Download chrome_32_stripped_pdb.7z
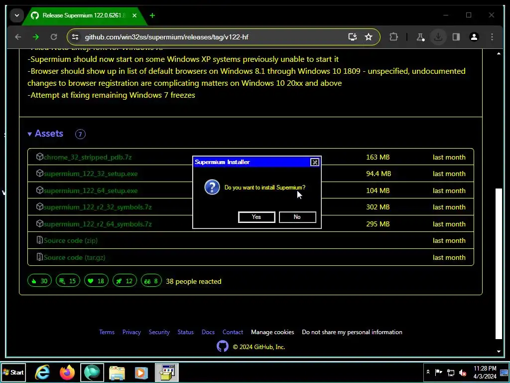 [88, 157]
